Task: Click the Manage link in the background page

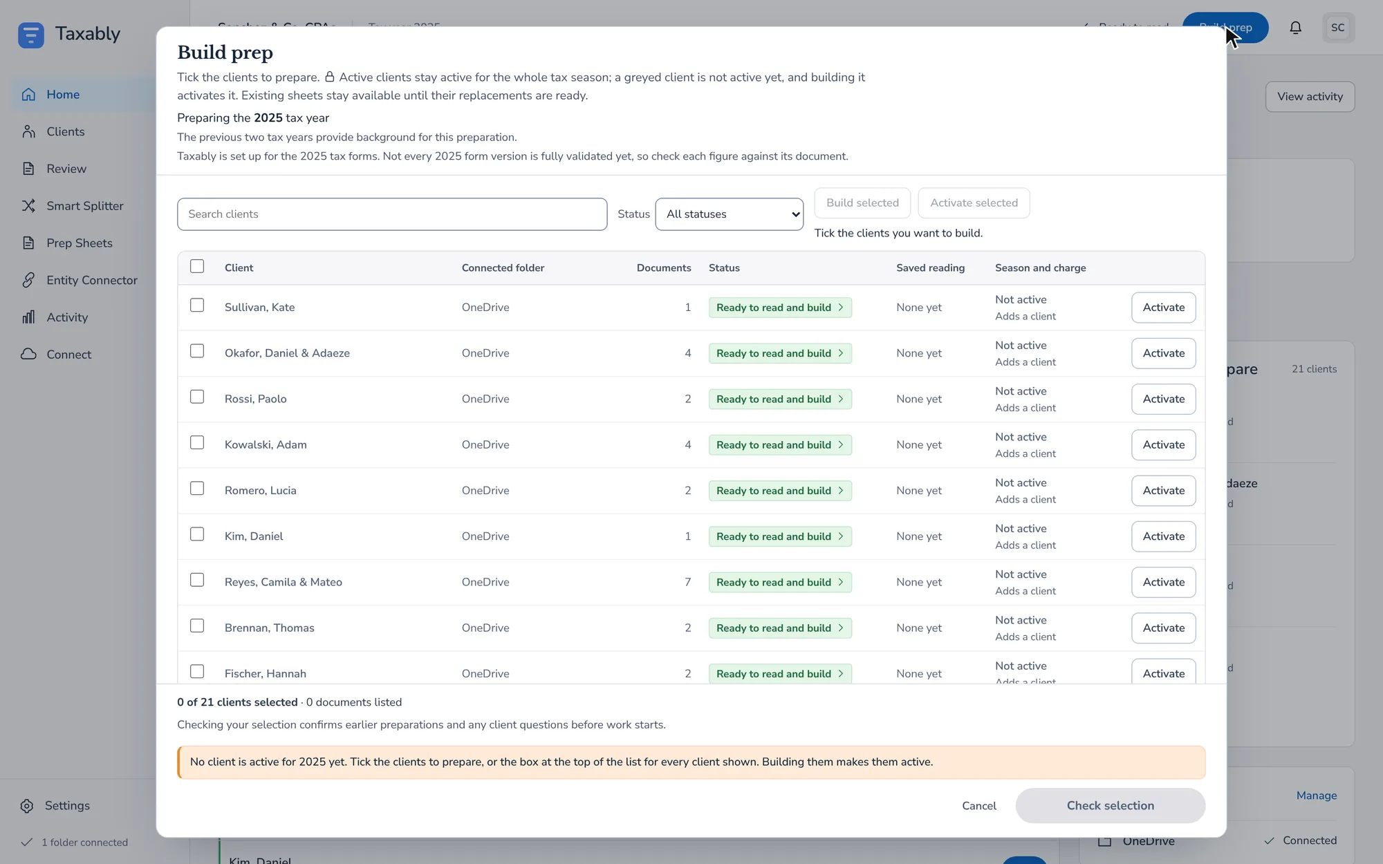Action: (1317, 796)
